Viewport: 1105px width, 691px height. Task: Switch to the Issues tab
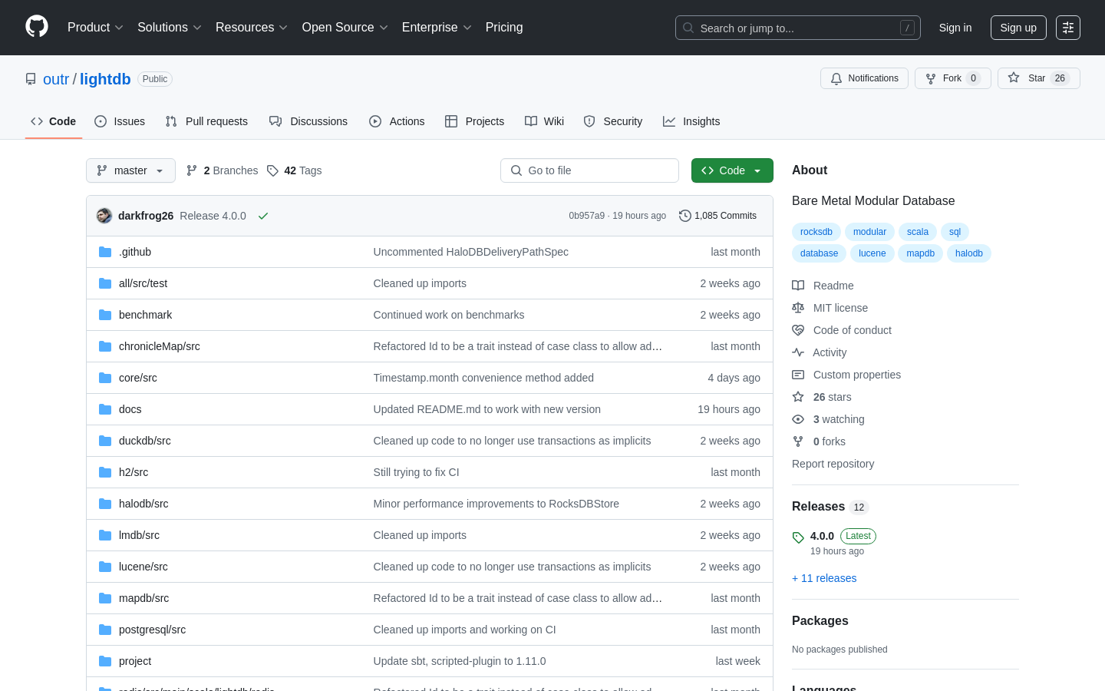(x=120, y=121)
